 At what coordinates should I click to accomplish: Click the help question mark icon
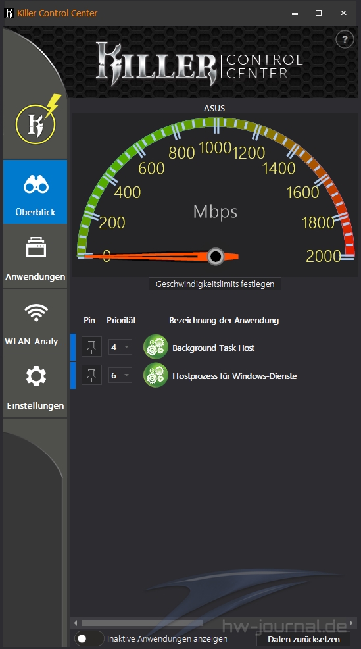pos(345,39)
